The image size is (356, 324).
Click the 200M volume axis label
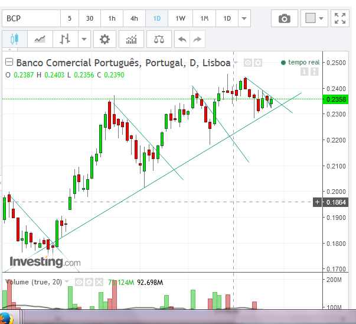(334, 280)
